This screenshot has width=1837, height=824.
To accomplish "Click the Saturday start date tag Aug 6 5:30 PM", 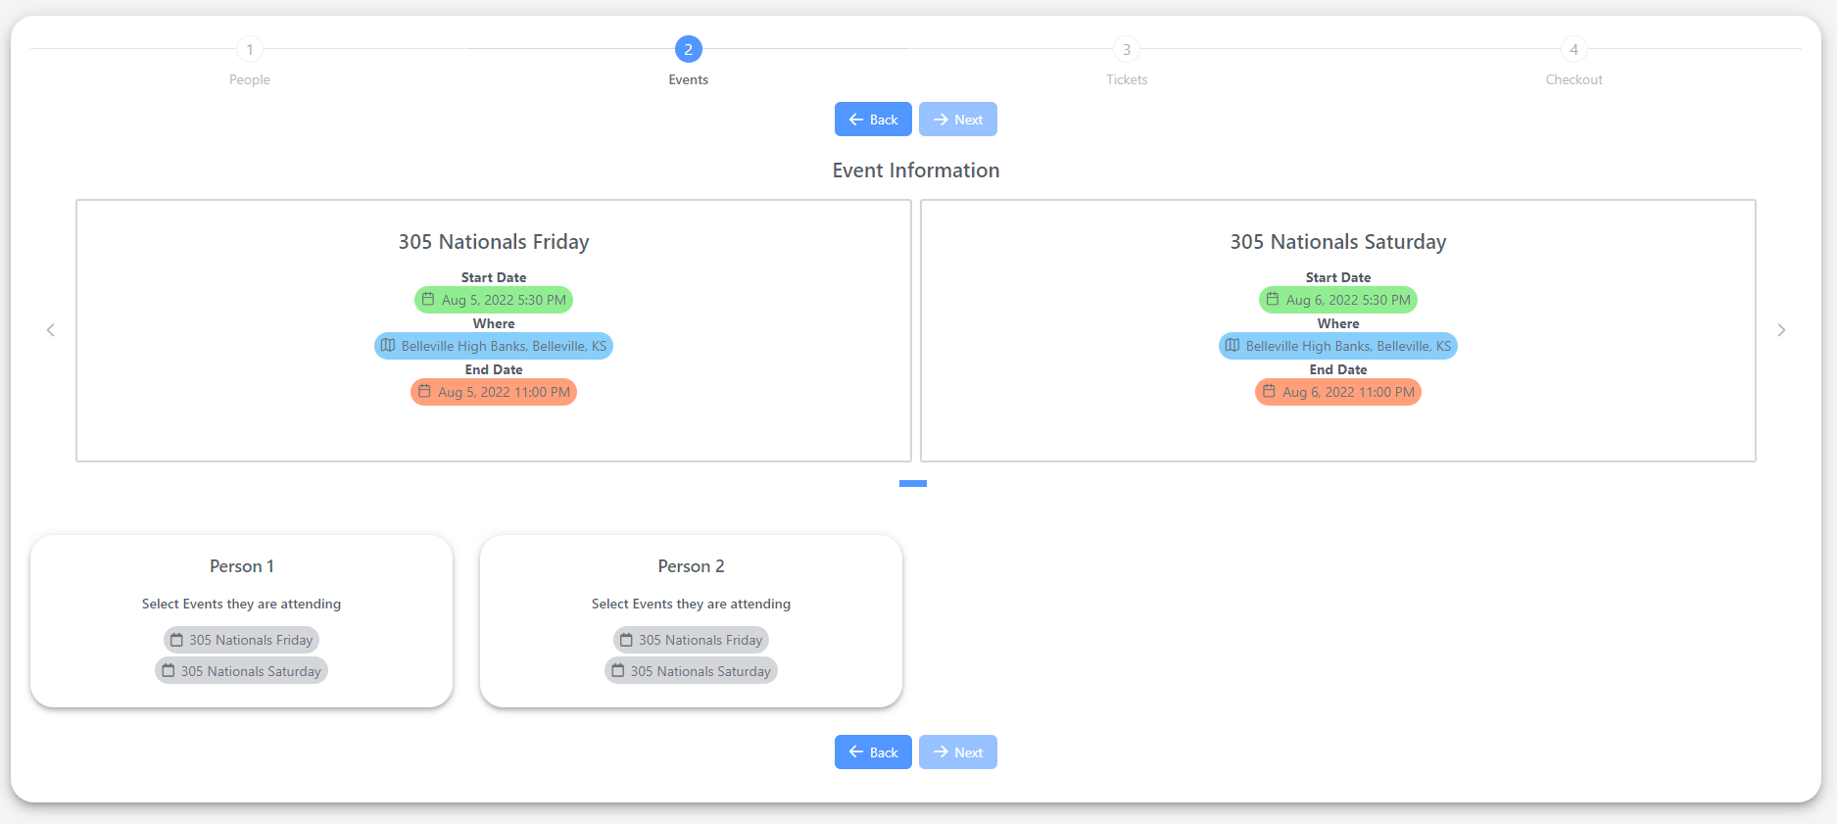I will (x=1338, y=300).
